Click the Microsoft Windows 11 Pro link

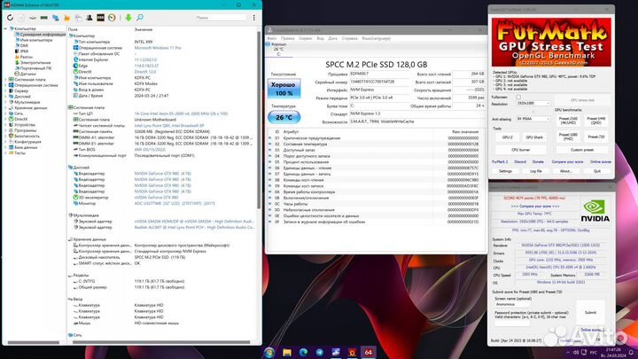pyautogui.click(x=158, y=48)
